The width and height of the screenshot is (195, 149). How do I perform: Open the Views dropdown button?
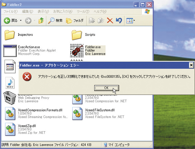[x=131, y=21]
